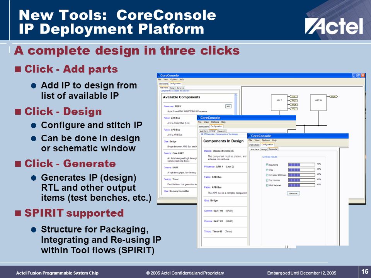The height and width of the screenshot is (278, 371).
Task: Select the 'Fabric: APB Bus' entry in Available Components
Action: (x=172, y=130)
